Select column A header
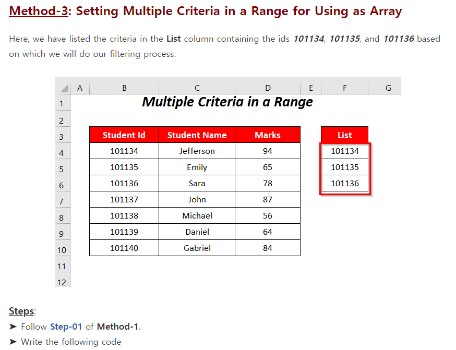 [80, 88]
